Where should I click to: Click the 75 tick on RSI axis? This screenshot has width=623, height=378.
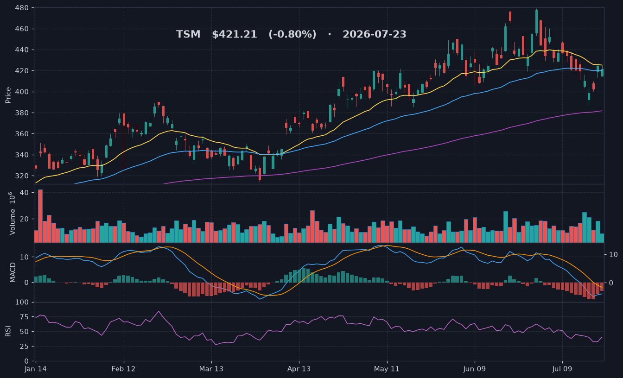tap(25, 317)
